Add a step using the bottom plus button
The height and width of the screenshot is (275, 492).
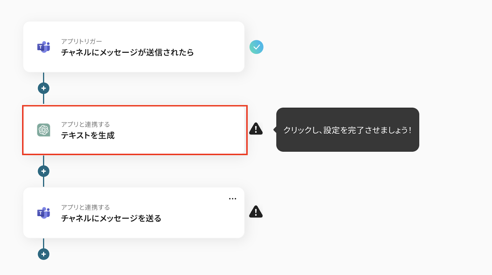click(x=44, y=254)
